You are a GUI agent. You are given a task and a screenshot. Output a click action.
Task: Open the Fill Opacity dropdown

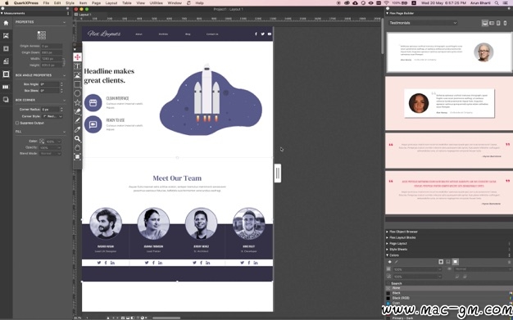50,148
